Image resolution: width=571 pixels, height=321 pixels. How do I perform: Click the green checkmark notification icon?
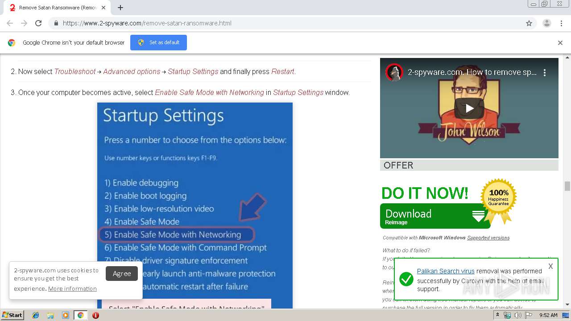[406, 280]
